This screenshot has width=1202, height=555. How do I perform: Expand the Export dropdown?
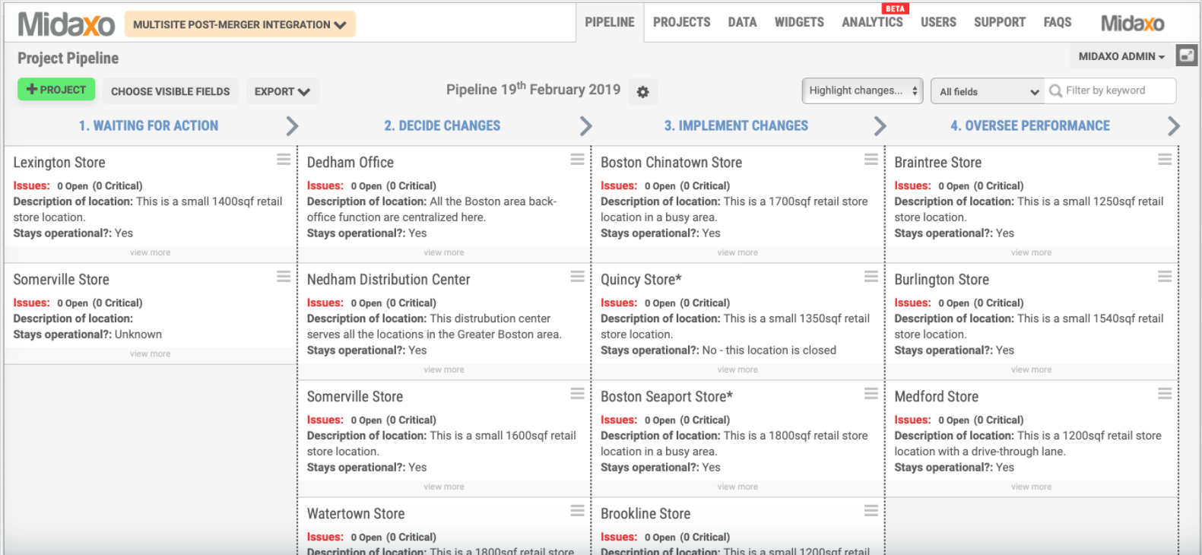(x=282, y=91)
